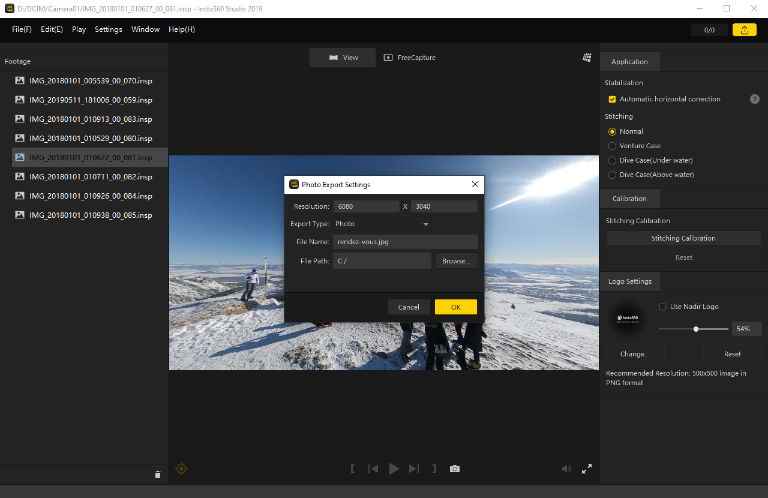Click the gyro target icon below preview

click(x=181, y=469)
